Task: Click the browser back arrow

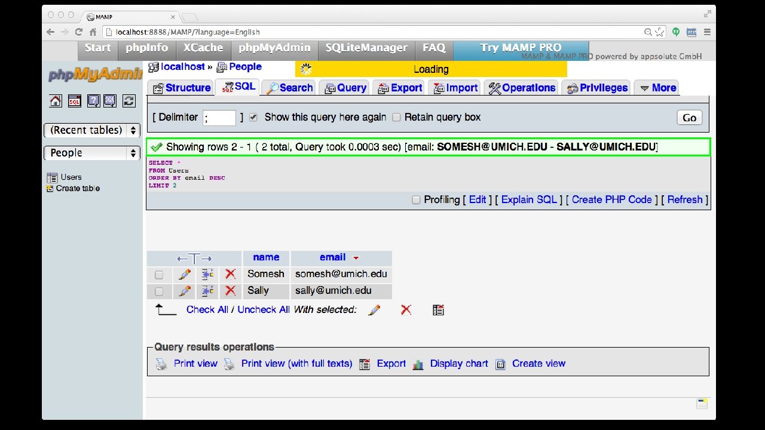Action: (51, 32)
